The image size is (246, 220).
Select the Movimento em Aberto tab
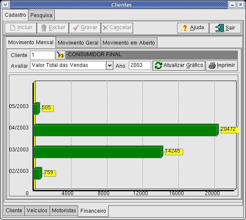pos(129,42)
